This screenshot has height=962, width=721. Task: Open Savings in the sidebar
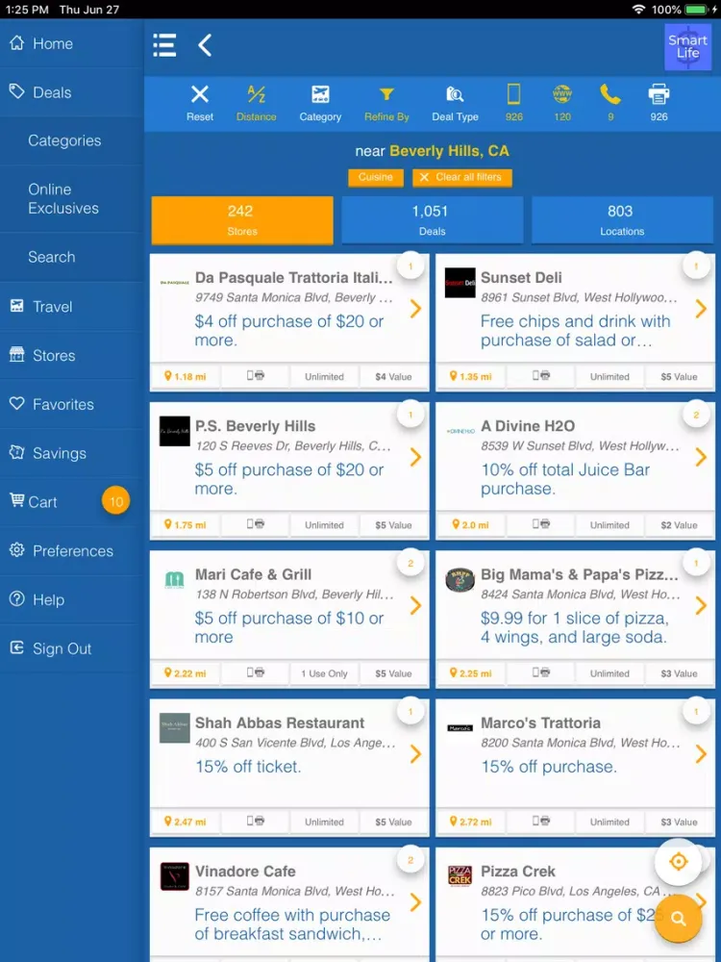(72, 453)
